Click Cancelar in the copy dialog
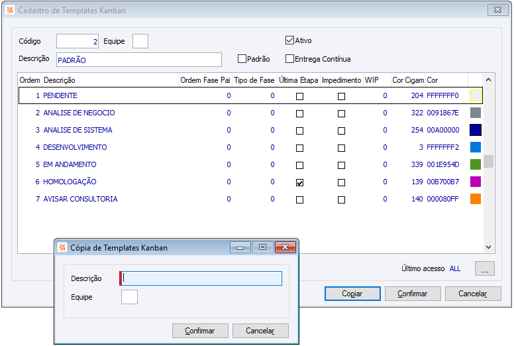Viewport: 514px width, 346px height. tap(260, 331)
